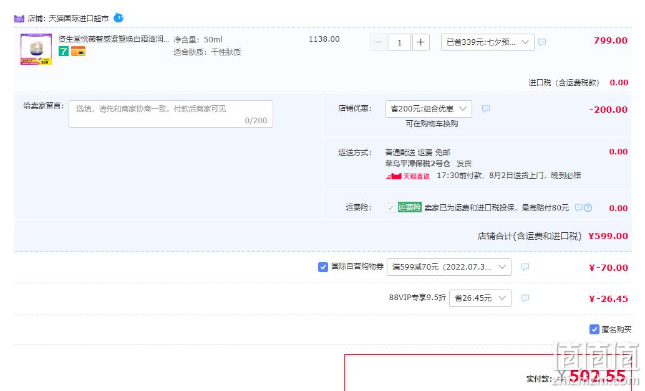Increase quantity with the plus button
The image size is (645, 391).
[x=421, y=42]
